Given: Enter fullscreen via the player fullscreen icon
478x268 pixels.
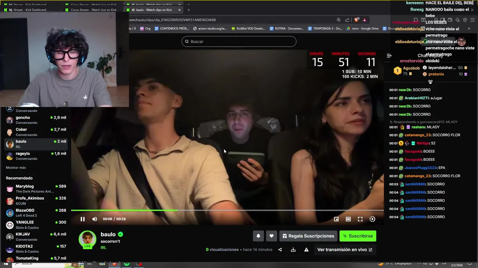Looking at the screenshot, I should click(360, 219).
